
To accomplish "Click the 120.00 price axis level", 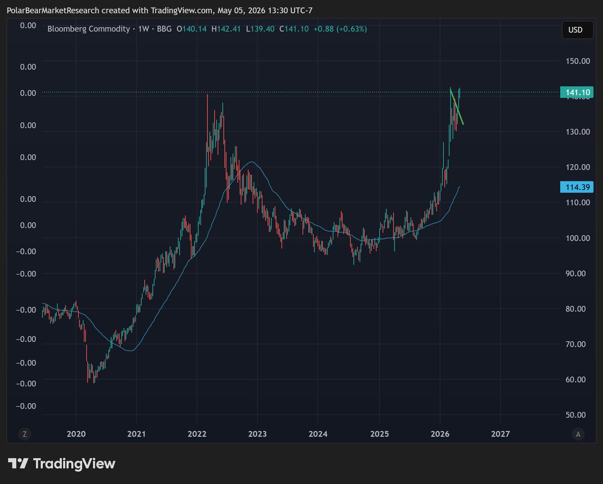I will [x=577, y=167].
